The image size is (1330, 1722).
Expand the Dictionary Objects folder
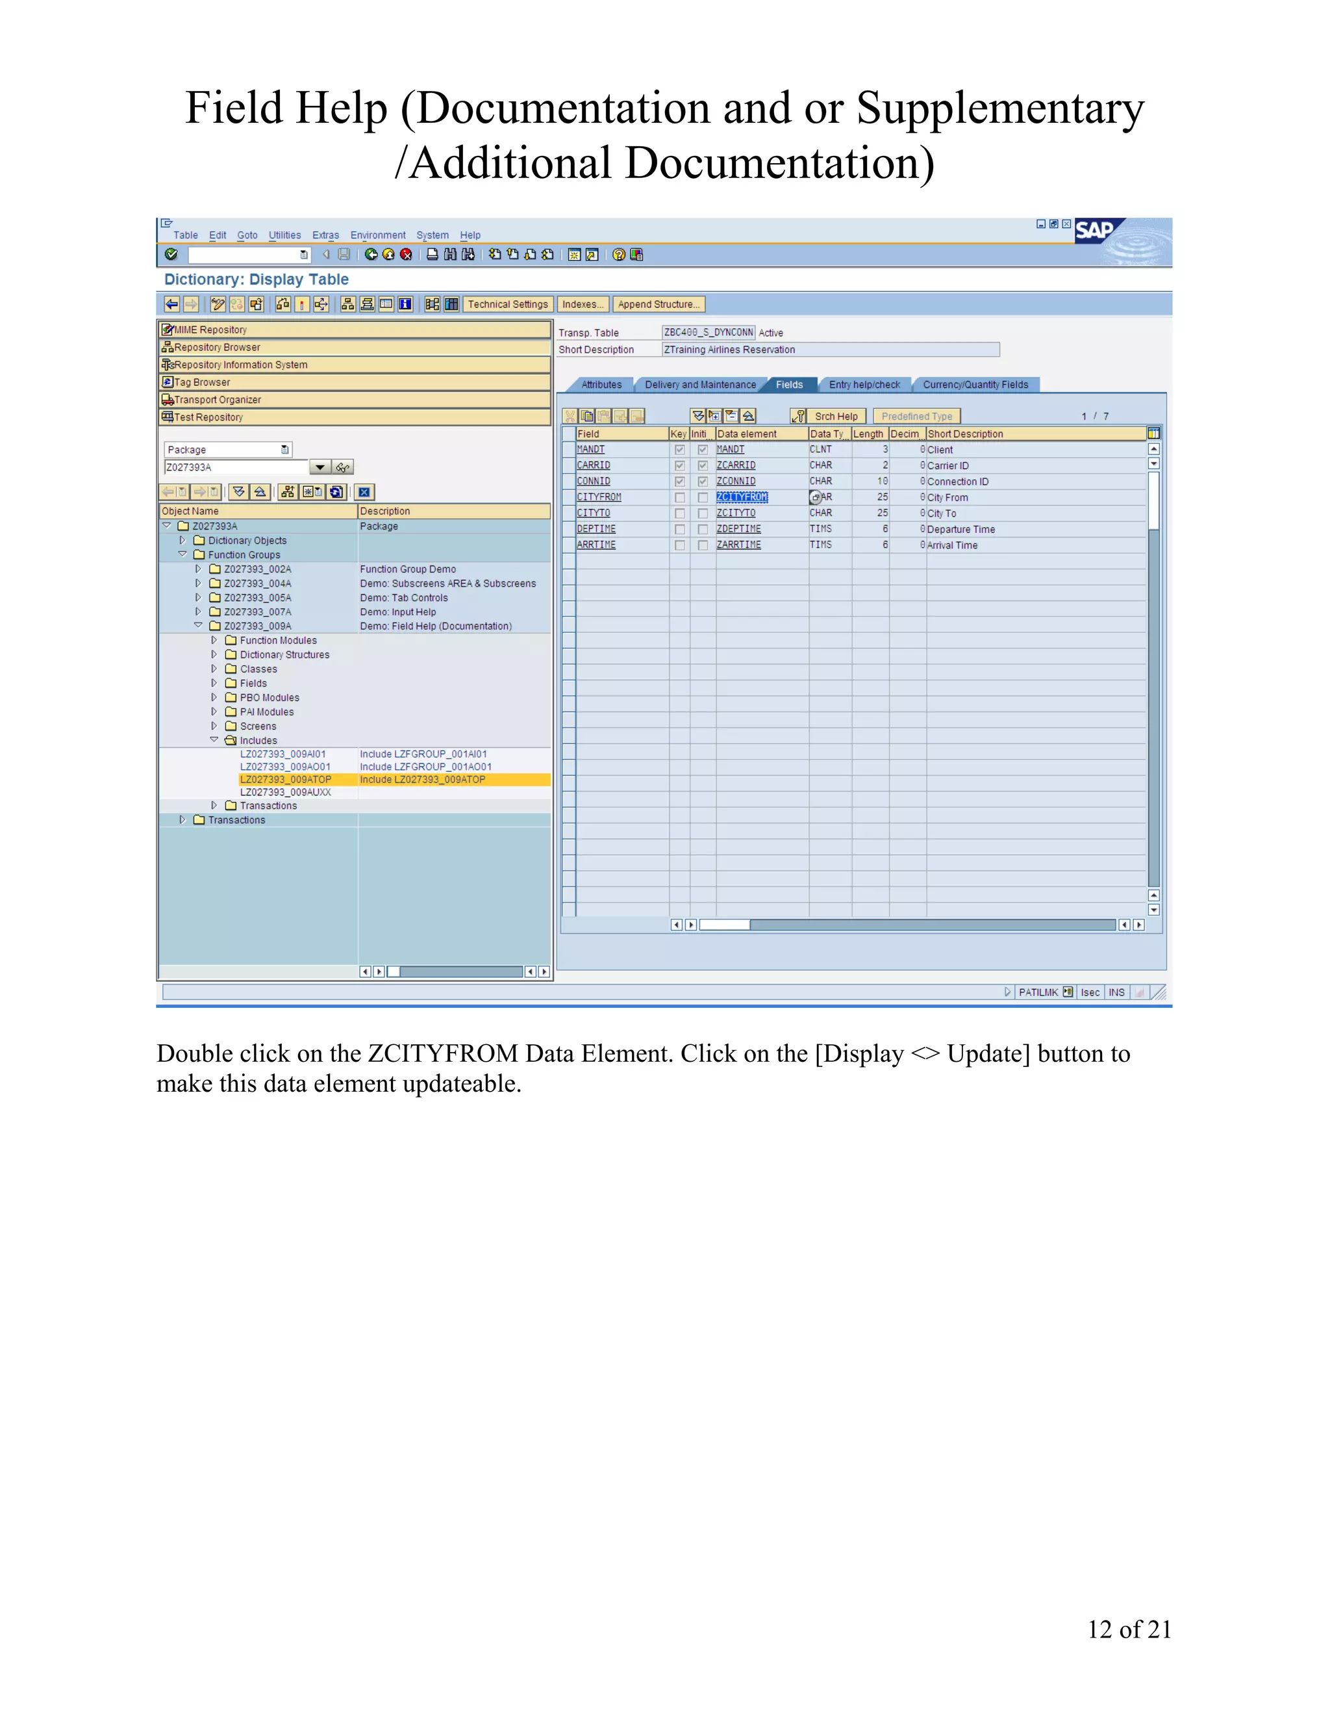click(182, 540)
